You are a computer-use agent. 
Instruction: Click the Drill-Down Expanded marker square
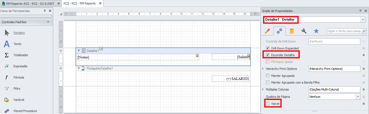(x=364, y=48)
